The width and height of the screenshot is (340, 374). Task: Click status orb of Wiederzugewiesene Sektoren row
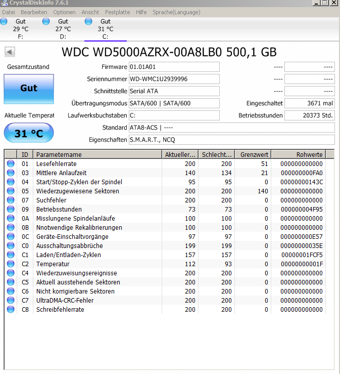(x=11, y=191)
